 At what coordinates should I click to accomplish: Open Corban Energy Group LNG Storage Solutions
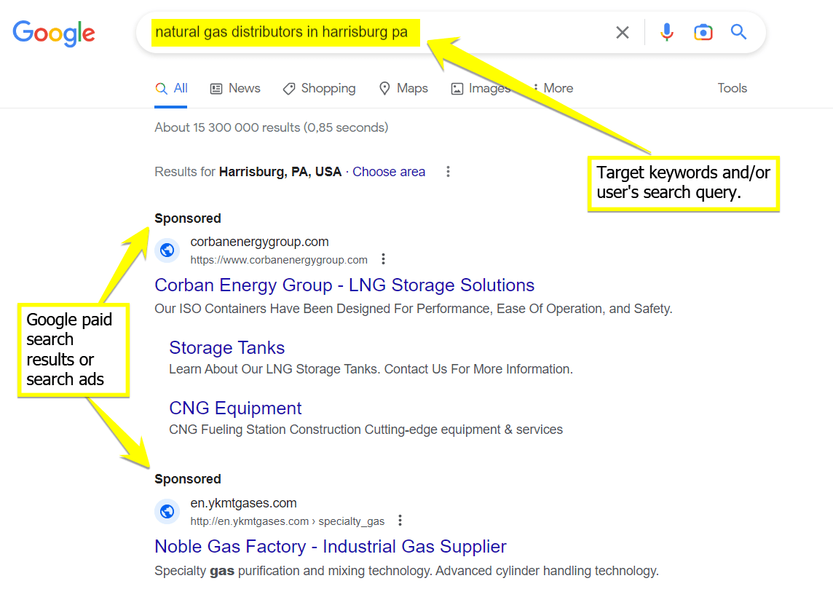pyautogui.click(x=344, y=285)
